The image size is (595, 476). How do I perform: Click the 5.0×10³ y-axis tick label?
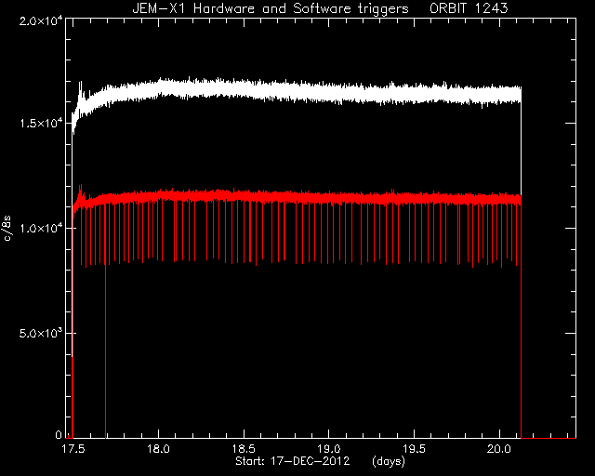41,333
